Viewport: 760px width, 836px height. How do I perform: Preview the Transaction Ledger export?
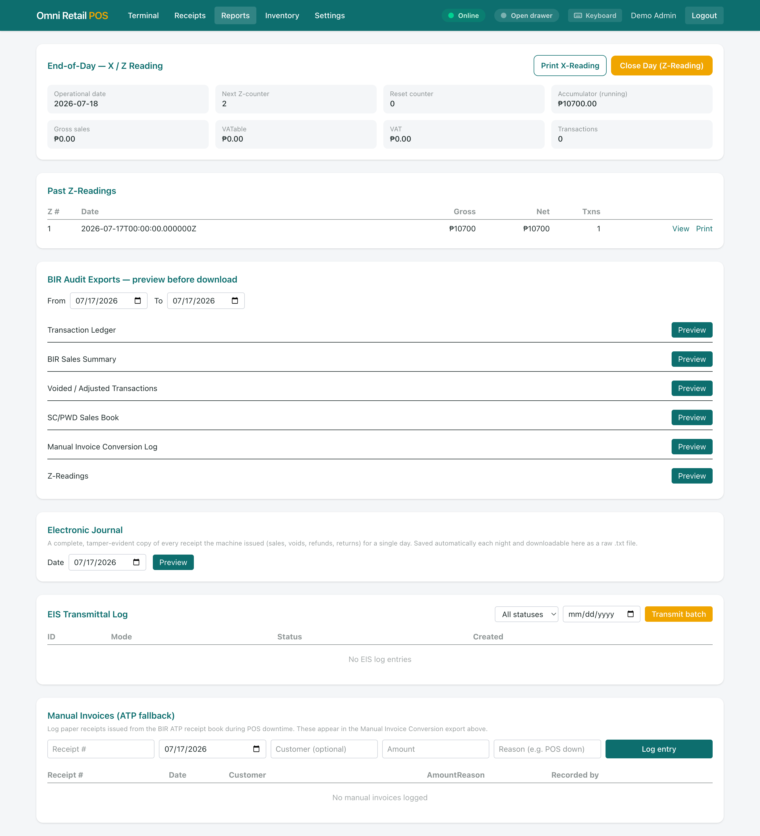click(x=692, y=330)
